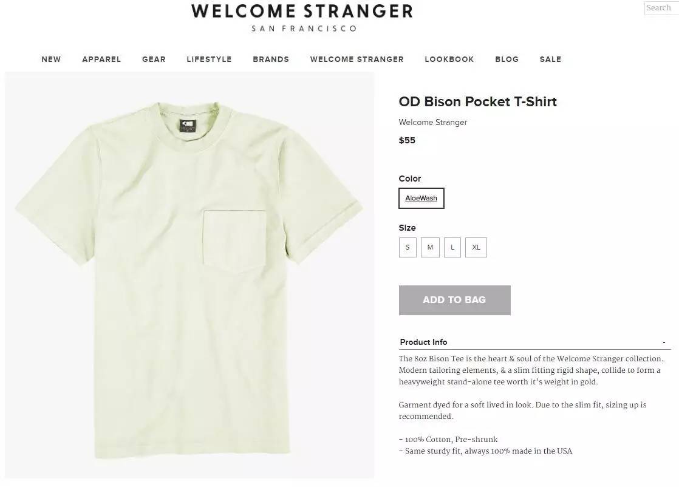Image resolution: width=679 pixels, height=487 pixels.
Task: Open the LIFESTYLE menu
Action: tap(209, 60)
